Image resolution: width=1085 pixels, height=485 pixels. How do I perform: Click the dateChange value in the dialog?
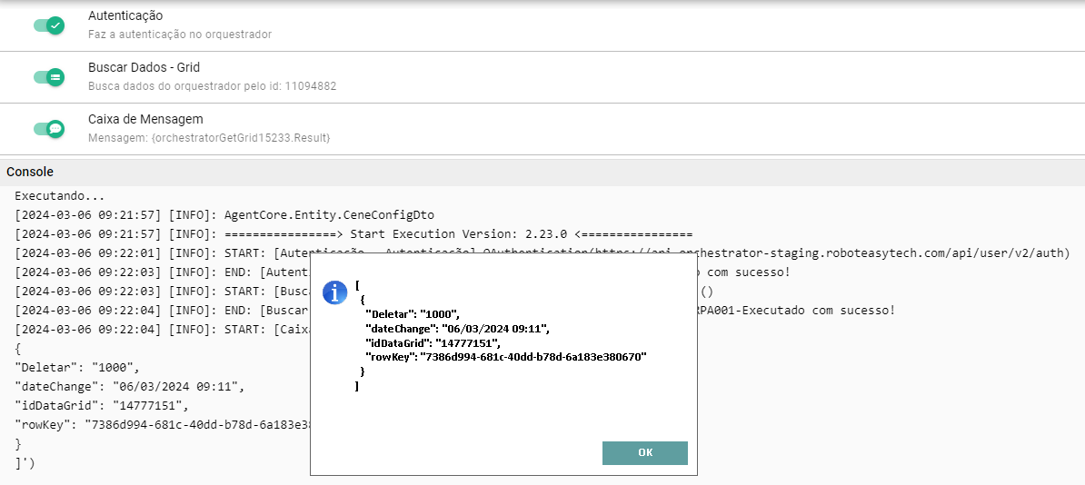496,328
